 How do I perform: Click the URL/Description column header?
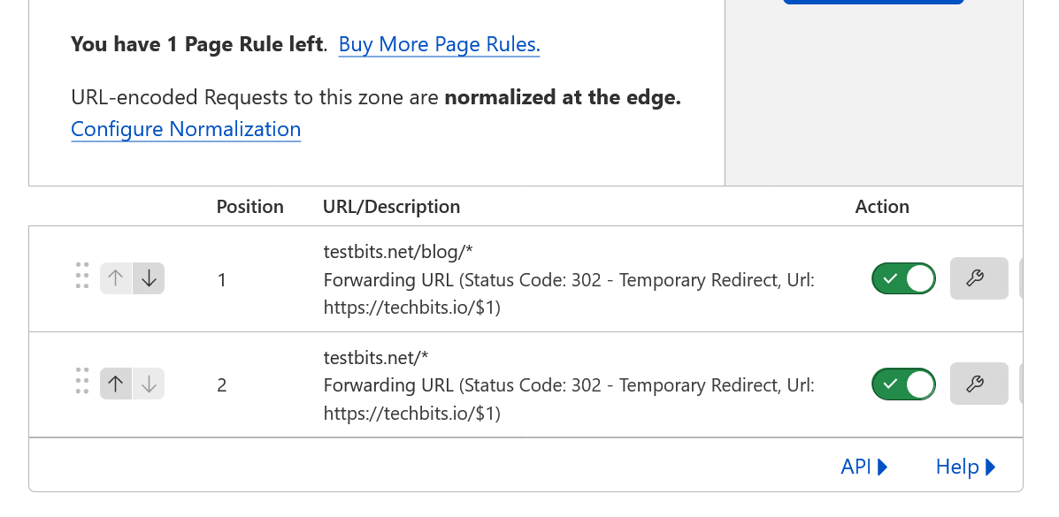391,206
